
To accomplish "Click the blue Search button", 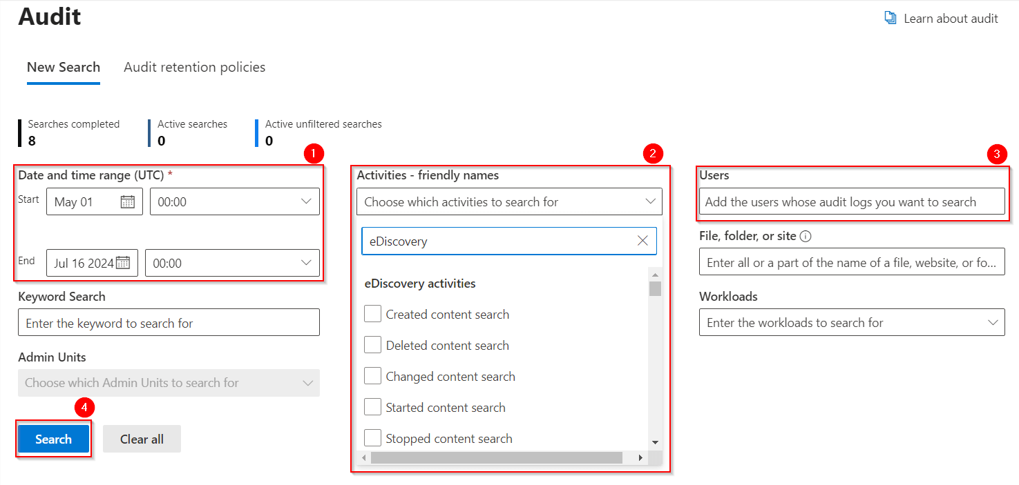I will [53, 439].
